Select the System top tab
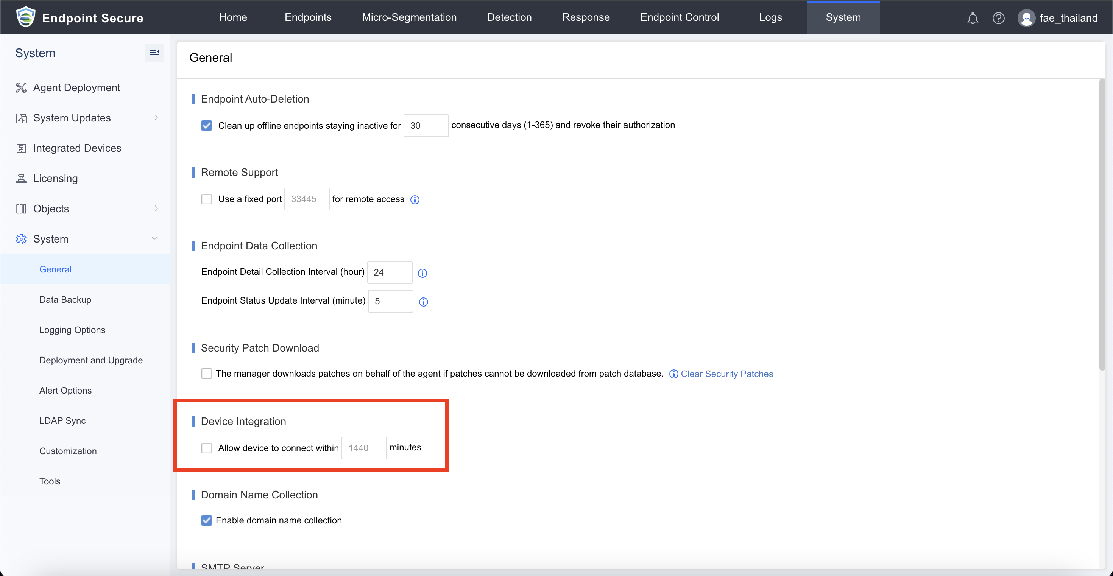 (x=843, y=17)
